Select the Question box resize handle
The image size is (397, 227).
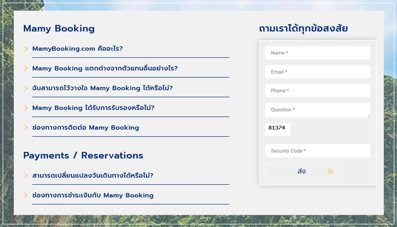coord(369,115)
